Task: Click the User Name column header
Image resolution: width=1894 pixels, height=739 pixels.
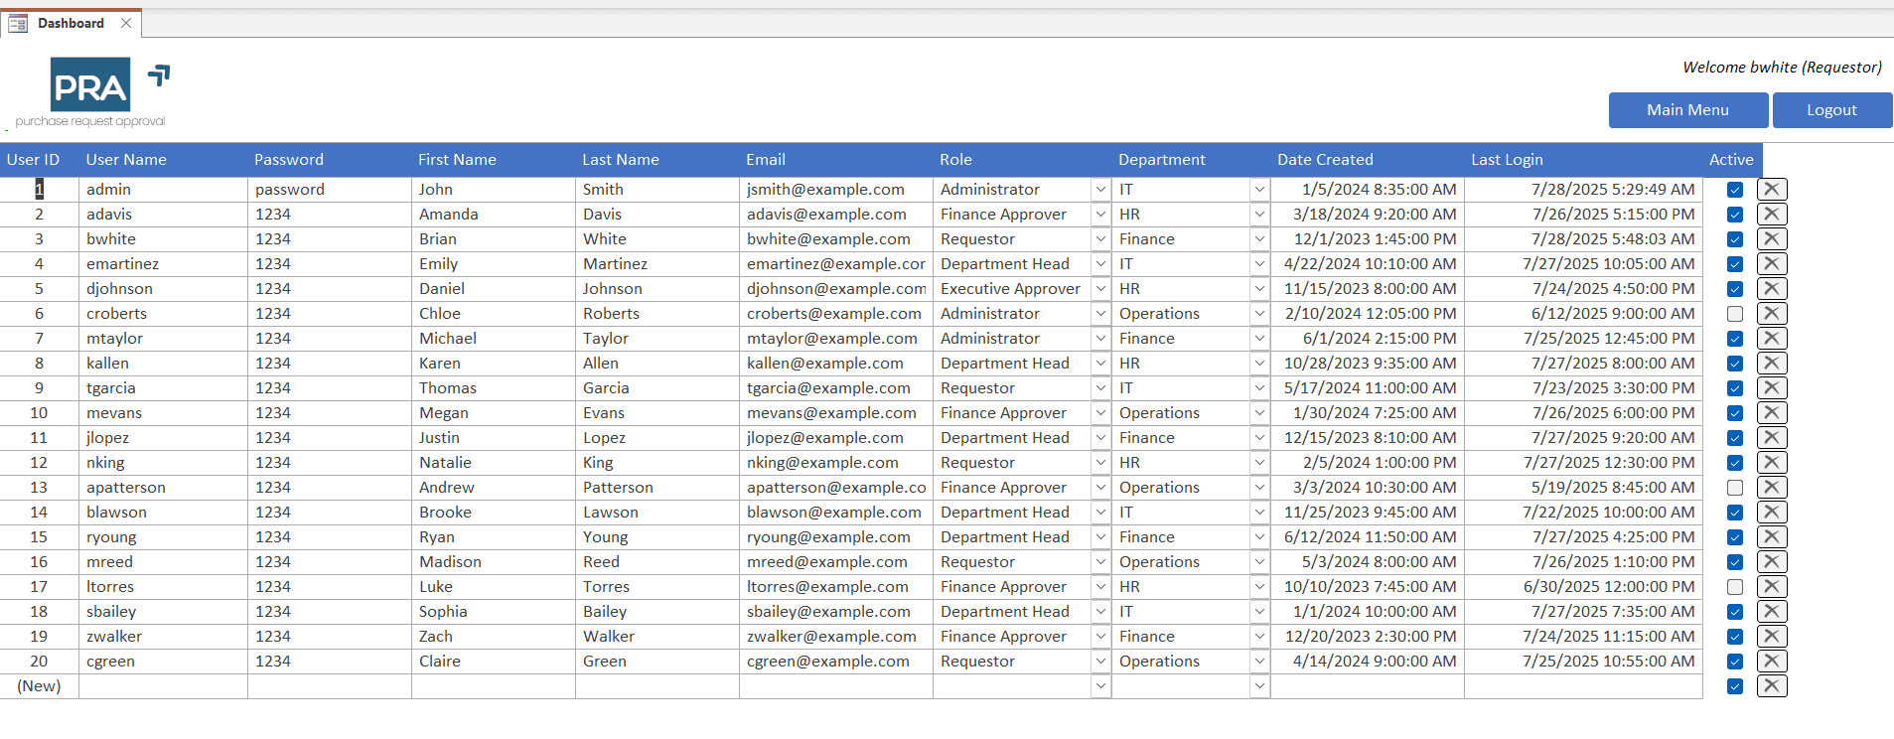Action: [126, 159]
